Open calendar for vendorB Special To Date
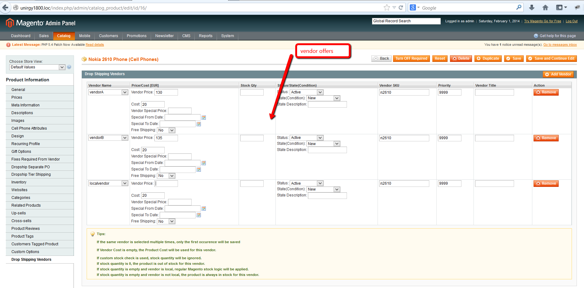Image resolution: width=584 pixels, height=288 pixels. click(x=199, y=170)
